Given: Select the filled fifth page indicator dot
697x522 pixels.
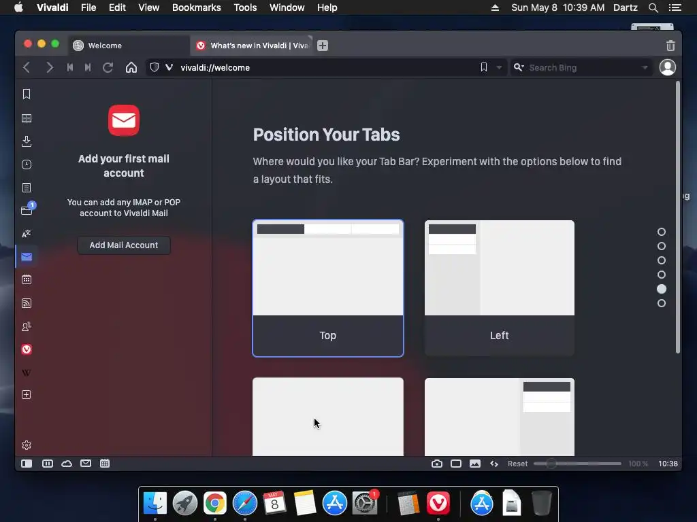Looking at the screenshot, I should [662, 289].
